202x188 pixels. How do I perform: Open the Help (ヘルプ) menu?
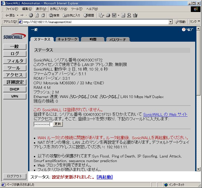92,9
